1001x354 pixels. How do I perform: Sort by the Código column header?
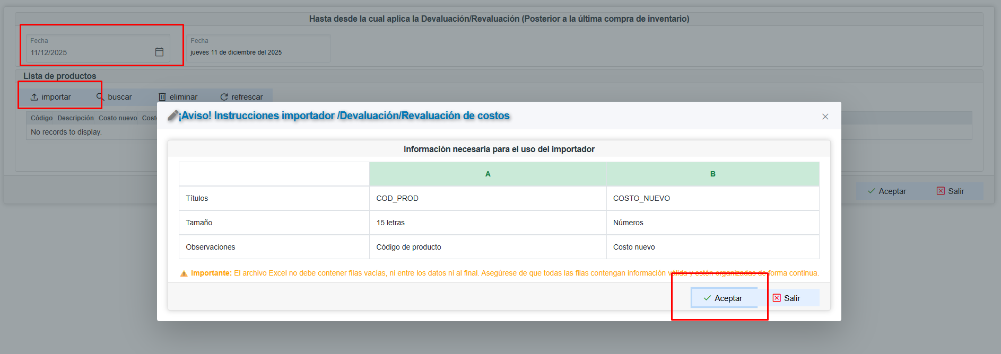tap(41, 118)
